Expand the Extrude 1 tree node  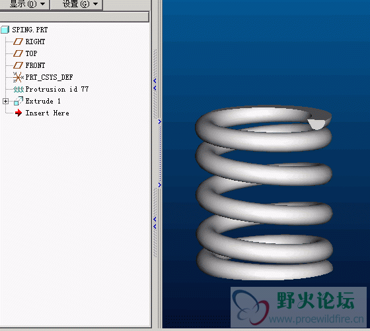pyautogui.click(x=5, y=102)
